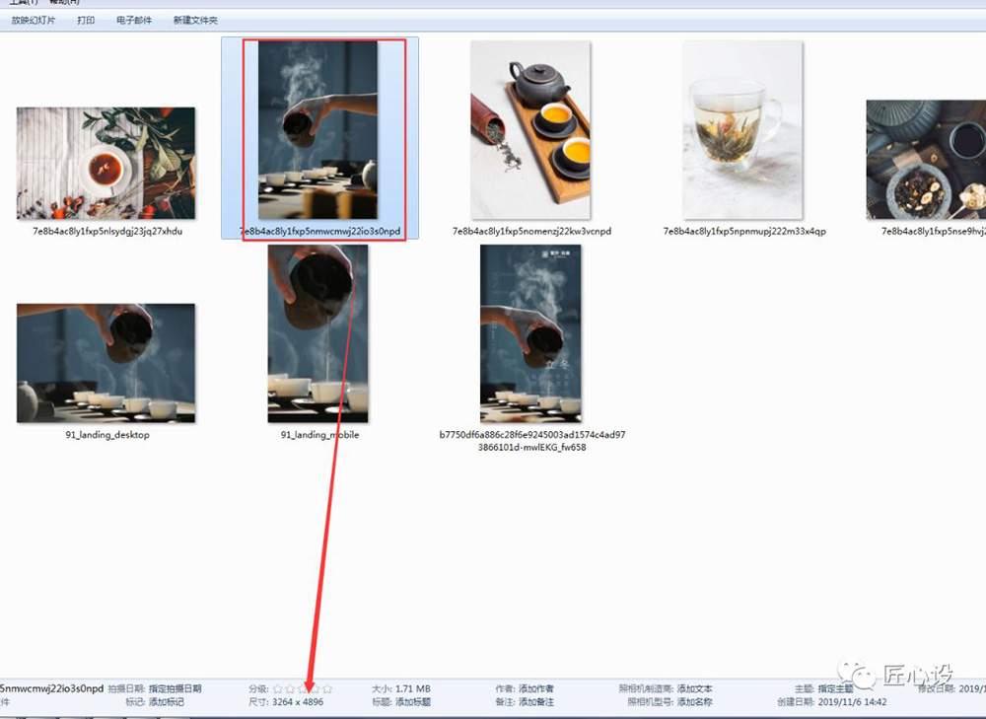The height and width of the screenshot is (719, 986).
Task: Click 添加作者 to add an author
Action: [x=536, y=688]
